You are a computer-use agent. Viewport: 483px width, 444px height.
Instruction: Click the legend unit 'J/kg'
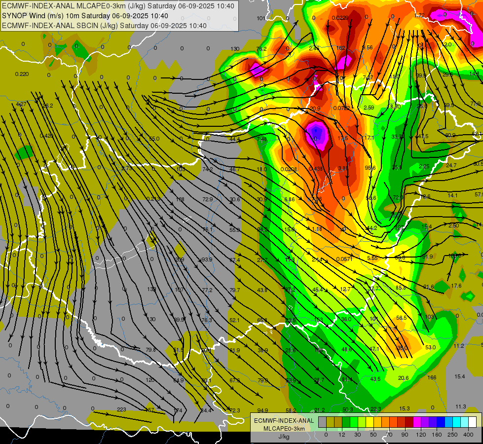coord(284,436)
